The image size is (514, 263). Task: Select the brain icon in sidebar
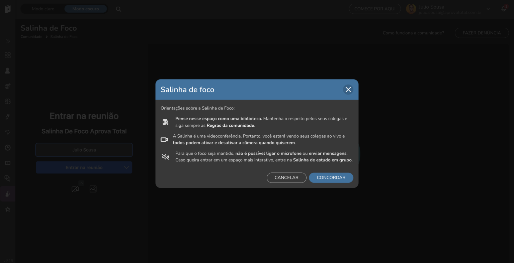[8, 102]
